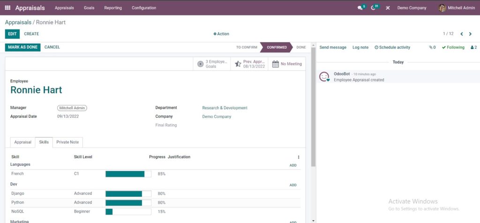This screenshot has height=223, width=480.
Task: Open Mitchell Admin user menu
Action: [457, 8]
